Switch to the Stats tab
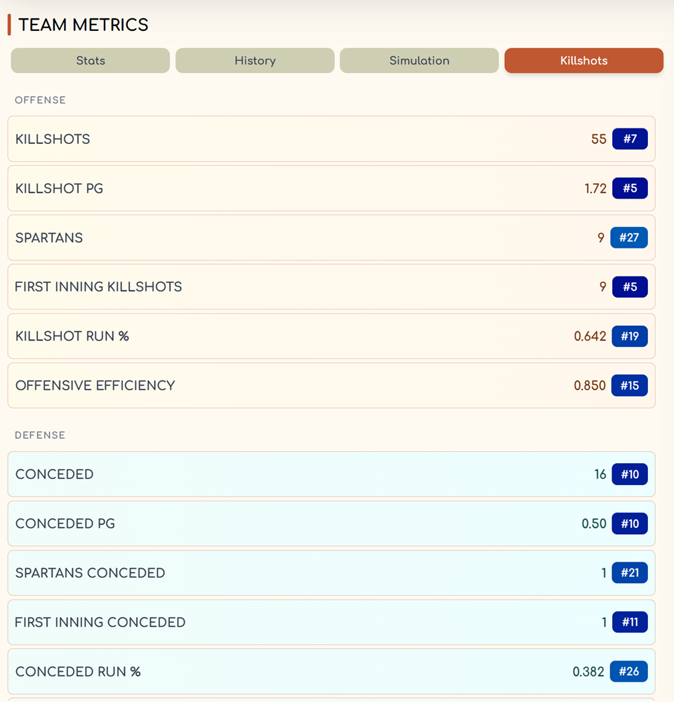The image size is (674, 702). (x=91, y=60)
